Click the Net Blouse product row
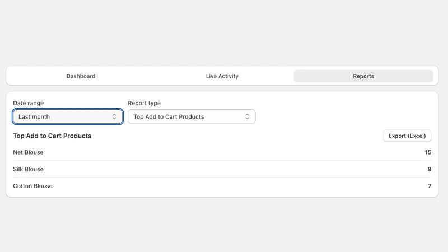 tap(222, 152)
